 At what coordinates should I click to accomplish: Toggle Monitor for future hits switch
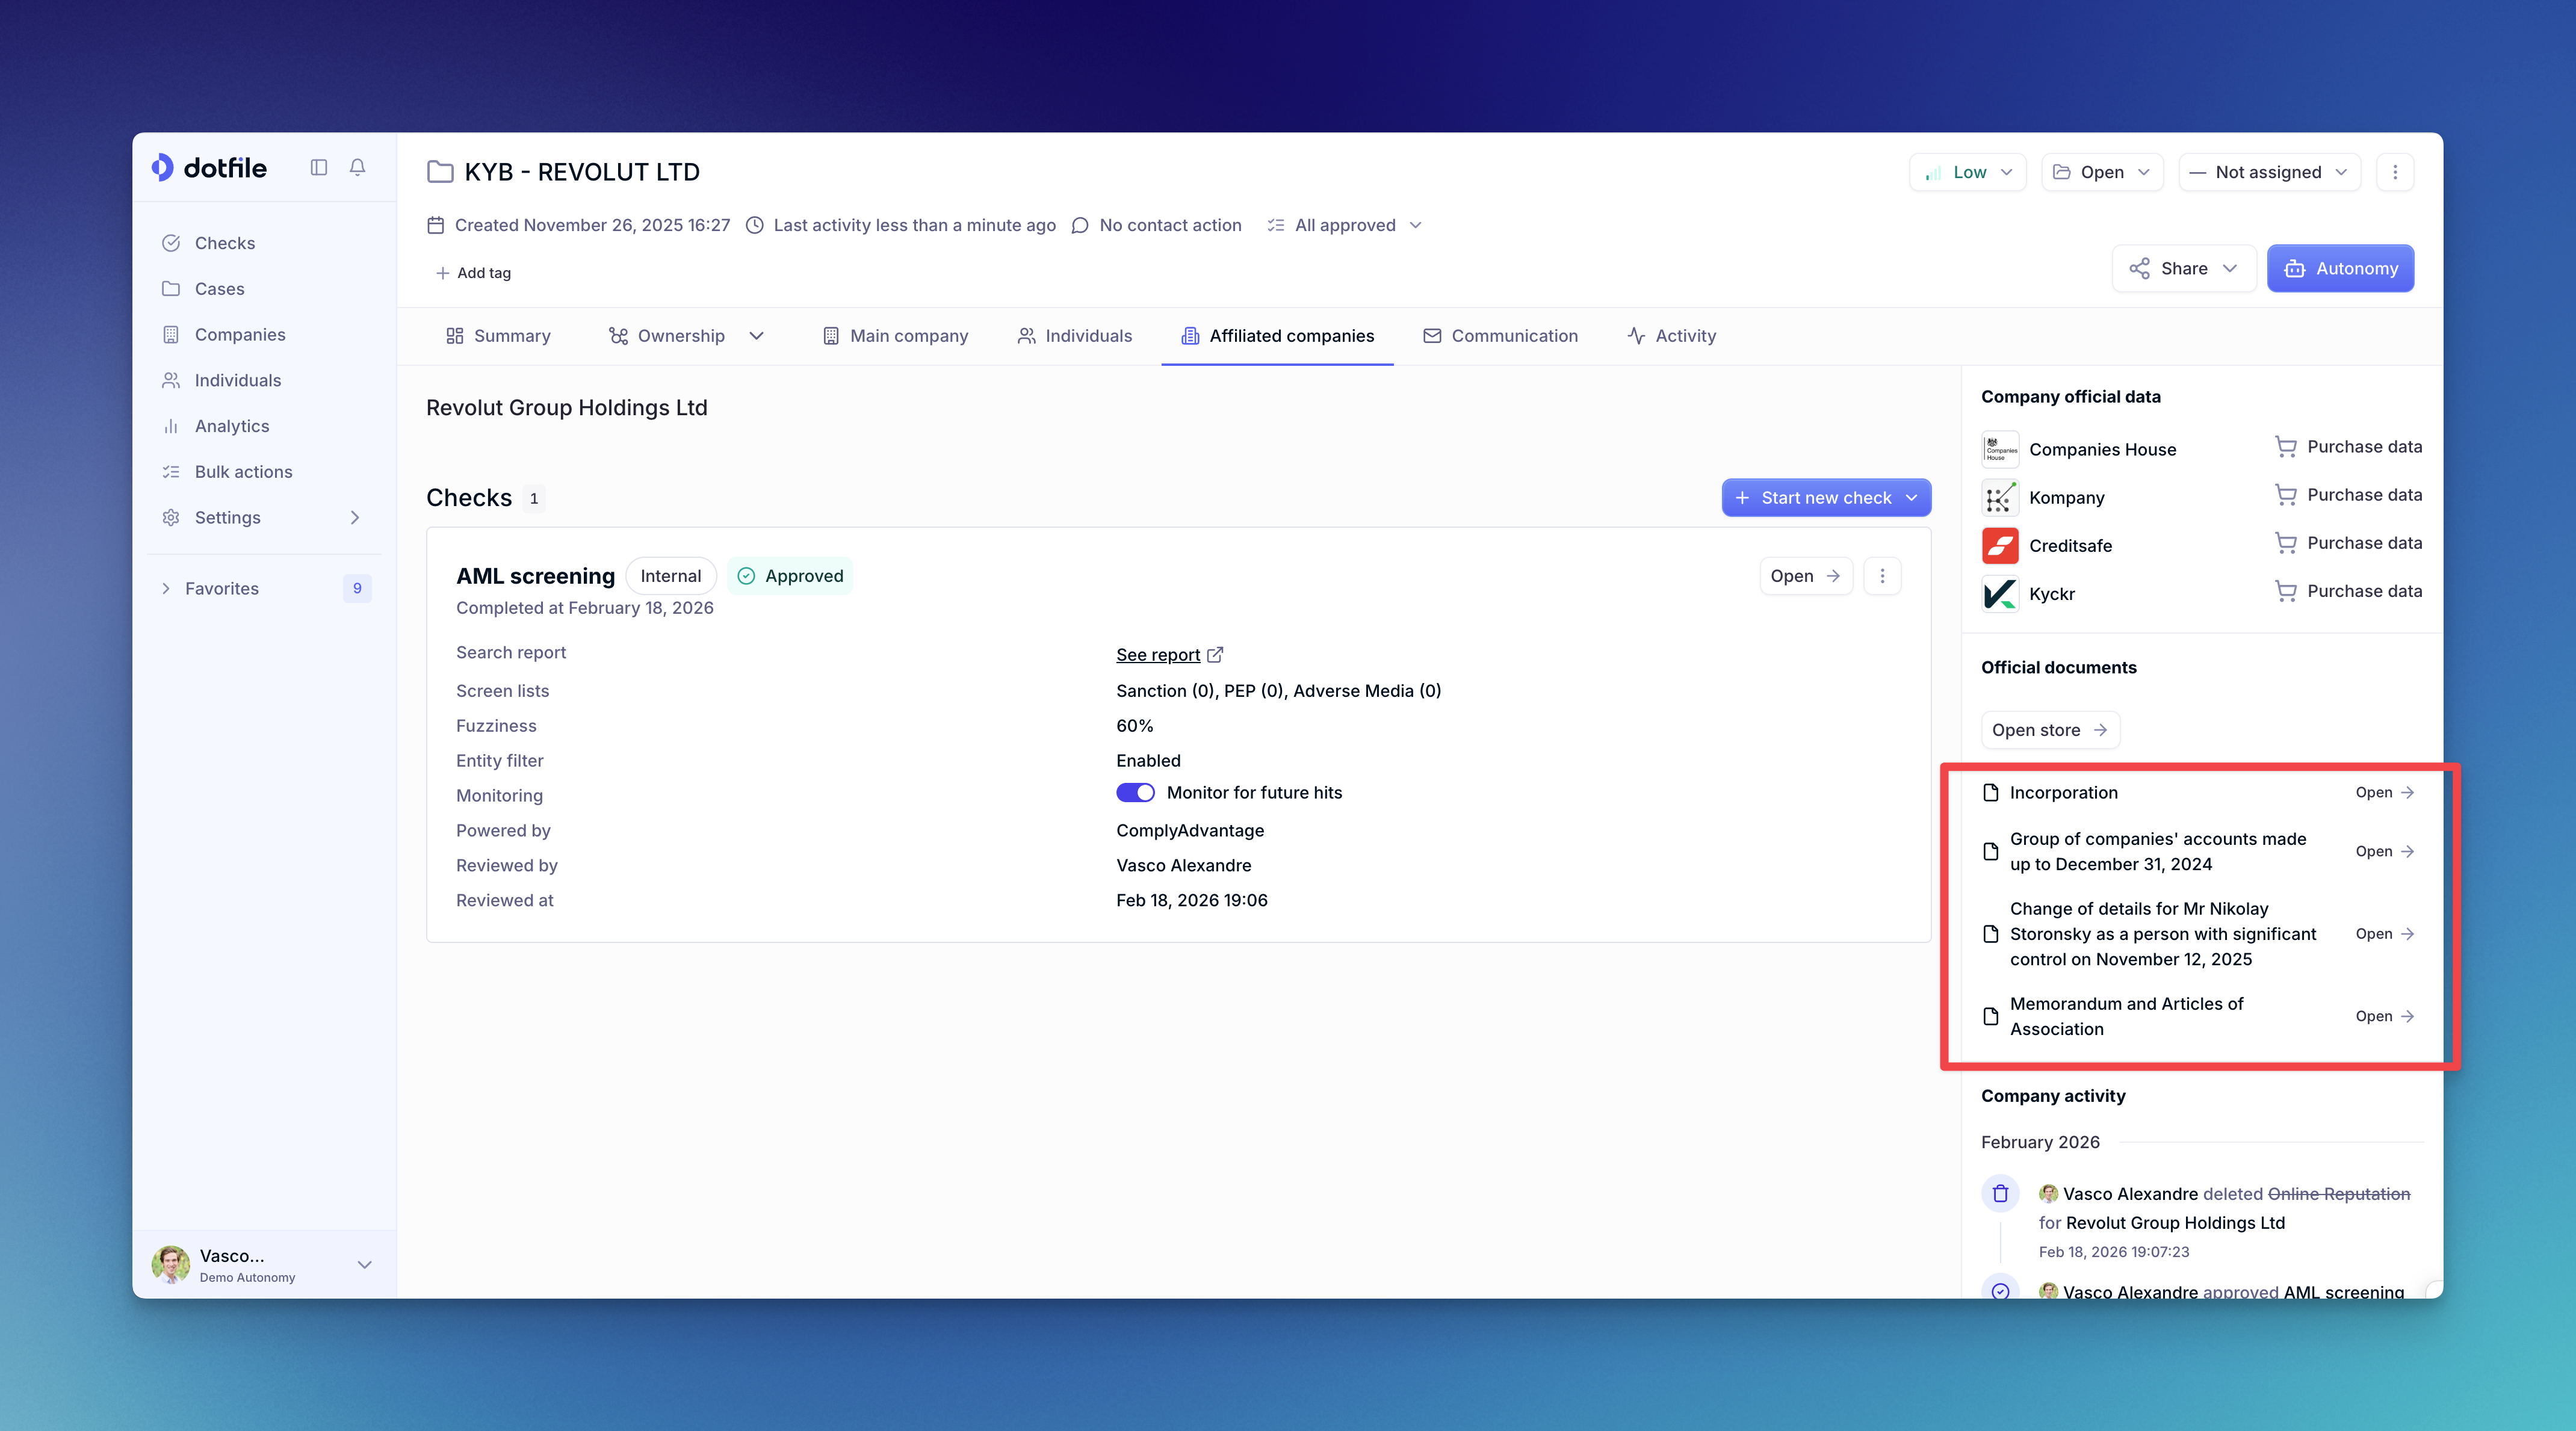[x=1135, y=793]
